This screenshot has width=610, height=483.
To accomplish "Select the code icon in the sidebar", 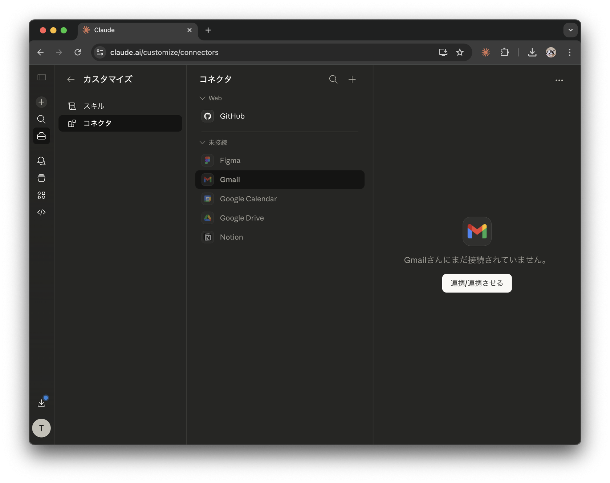I will 41,212.
